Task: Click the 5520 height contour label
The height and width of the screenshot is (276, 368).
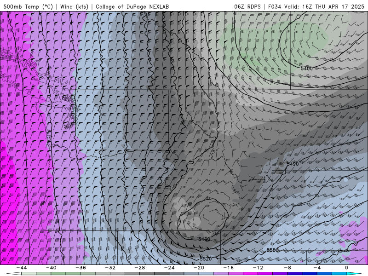Action: pos(206,259)
